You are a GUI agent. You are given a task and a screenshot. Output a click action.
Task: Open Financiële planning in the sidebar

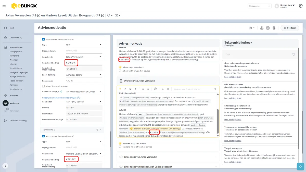18,121
